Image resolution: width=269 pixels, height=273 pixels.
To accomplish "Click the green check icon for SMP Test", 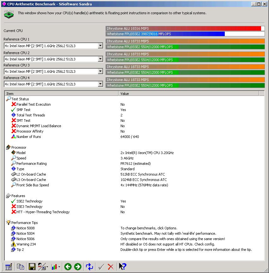I will click(x=13, y=110).
